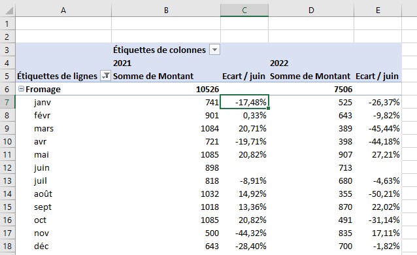This screenshot has width=417, height=255.
Task: Select cell containing -26,37%
Action: tap(378, 102)
